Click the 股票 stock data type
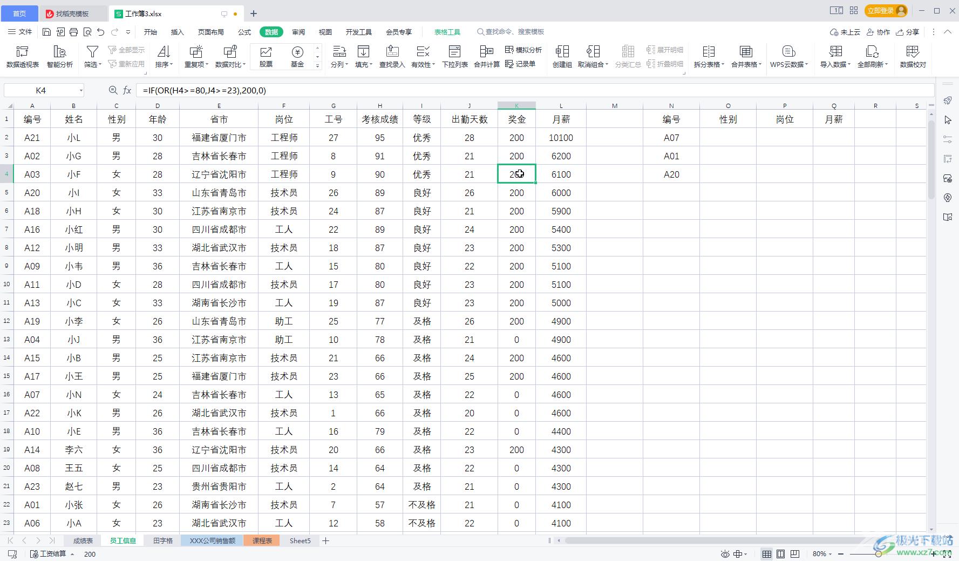959x561 pixels. (x=266, y=57)
